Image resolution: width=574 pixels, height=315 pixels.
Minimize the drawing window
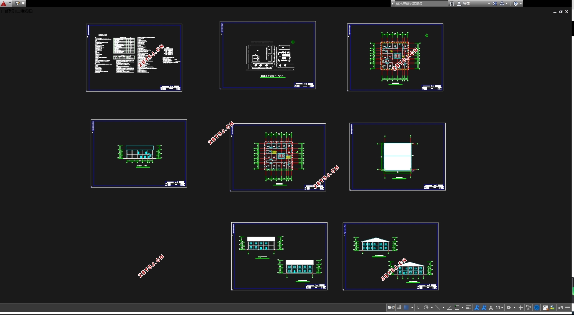point(555,12)
